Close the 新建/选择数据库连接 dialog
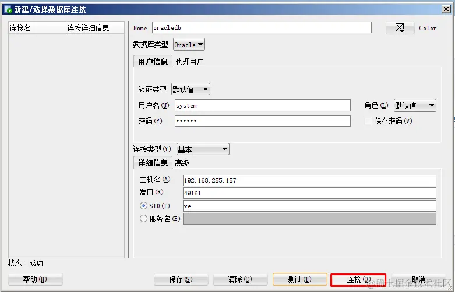Image resolution: width=455 pixels, height=292 pixels. (x=446, y=9)
